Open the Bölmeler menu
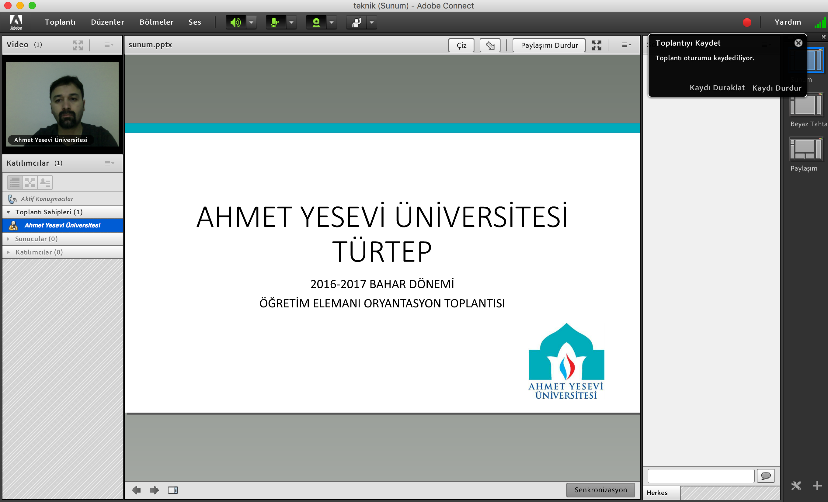This screenshot has width=828, height=502. tap(157, 22)
